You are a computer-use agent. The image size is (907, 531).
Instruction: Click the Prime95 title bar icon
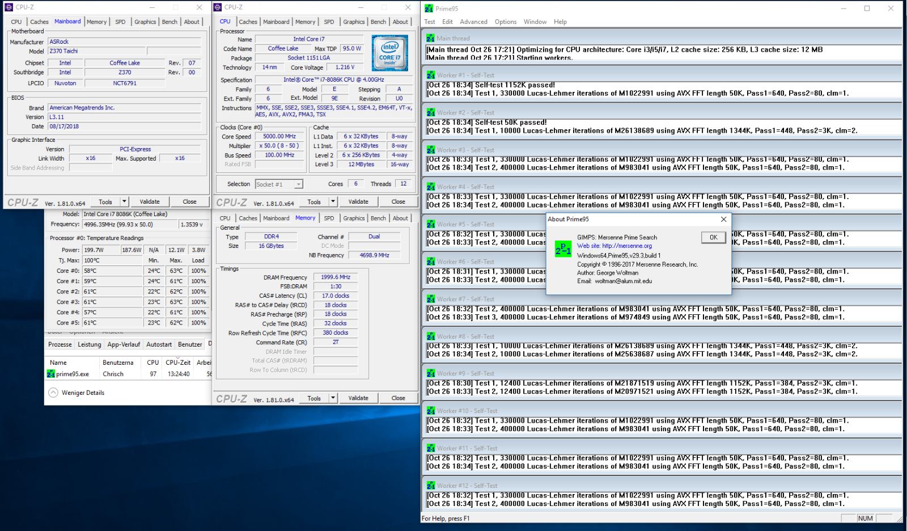pos(429,8)
